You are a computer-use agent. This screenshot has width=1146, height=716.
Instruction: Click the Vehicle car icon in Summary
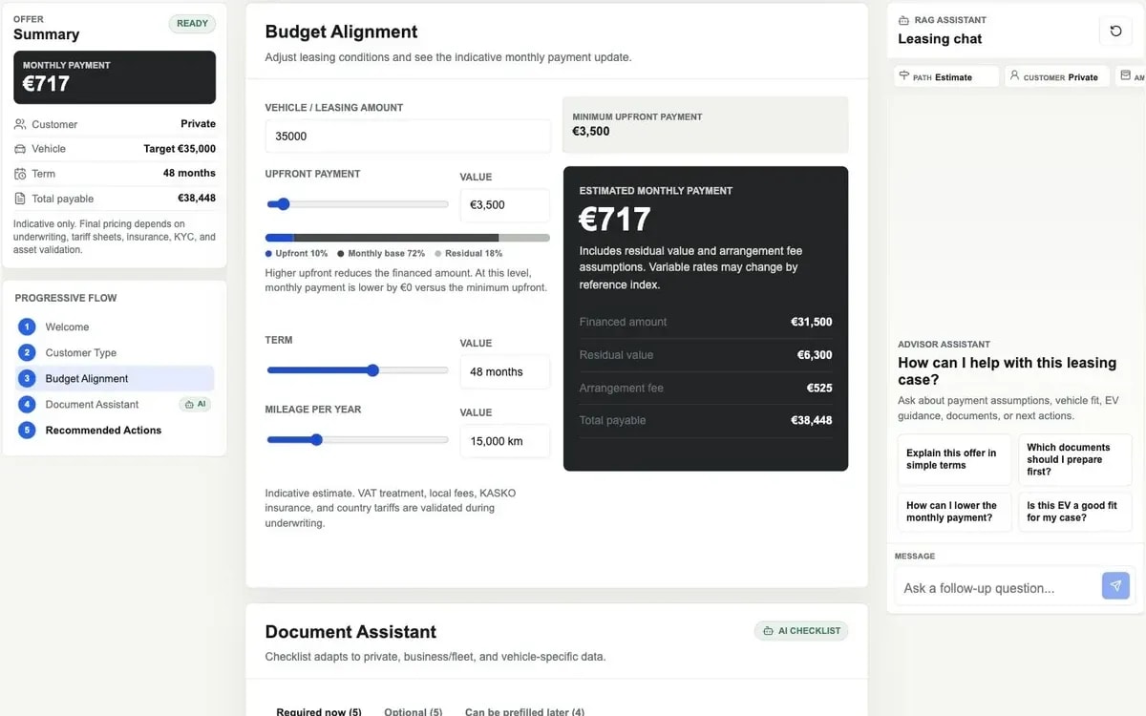(x=21, y=149)
